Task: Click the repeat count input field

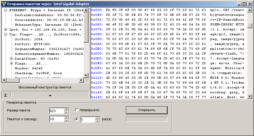Action: point(88,120)
